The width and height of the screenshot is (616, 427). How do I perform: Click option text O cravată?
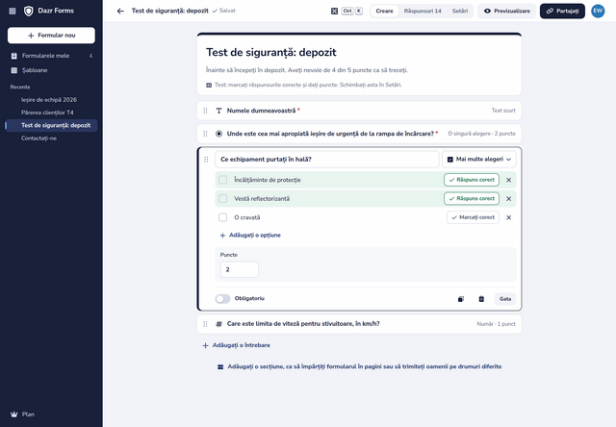[247, 217]
